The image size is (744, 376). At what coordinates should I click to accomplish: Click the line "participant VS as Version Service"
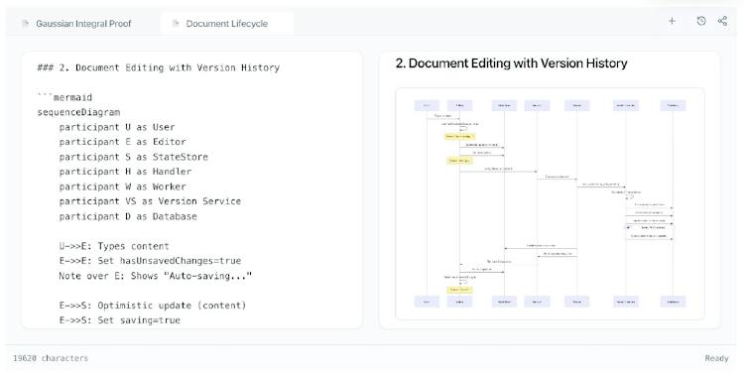(x=150, y=201)
